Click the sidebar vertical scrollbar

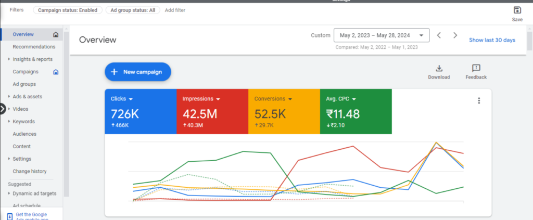point(66,114)
